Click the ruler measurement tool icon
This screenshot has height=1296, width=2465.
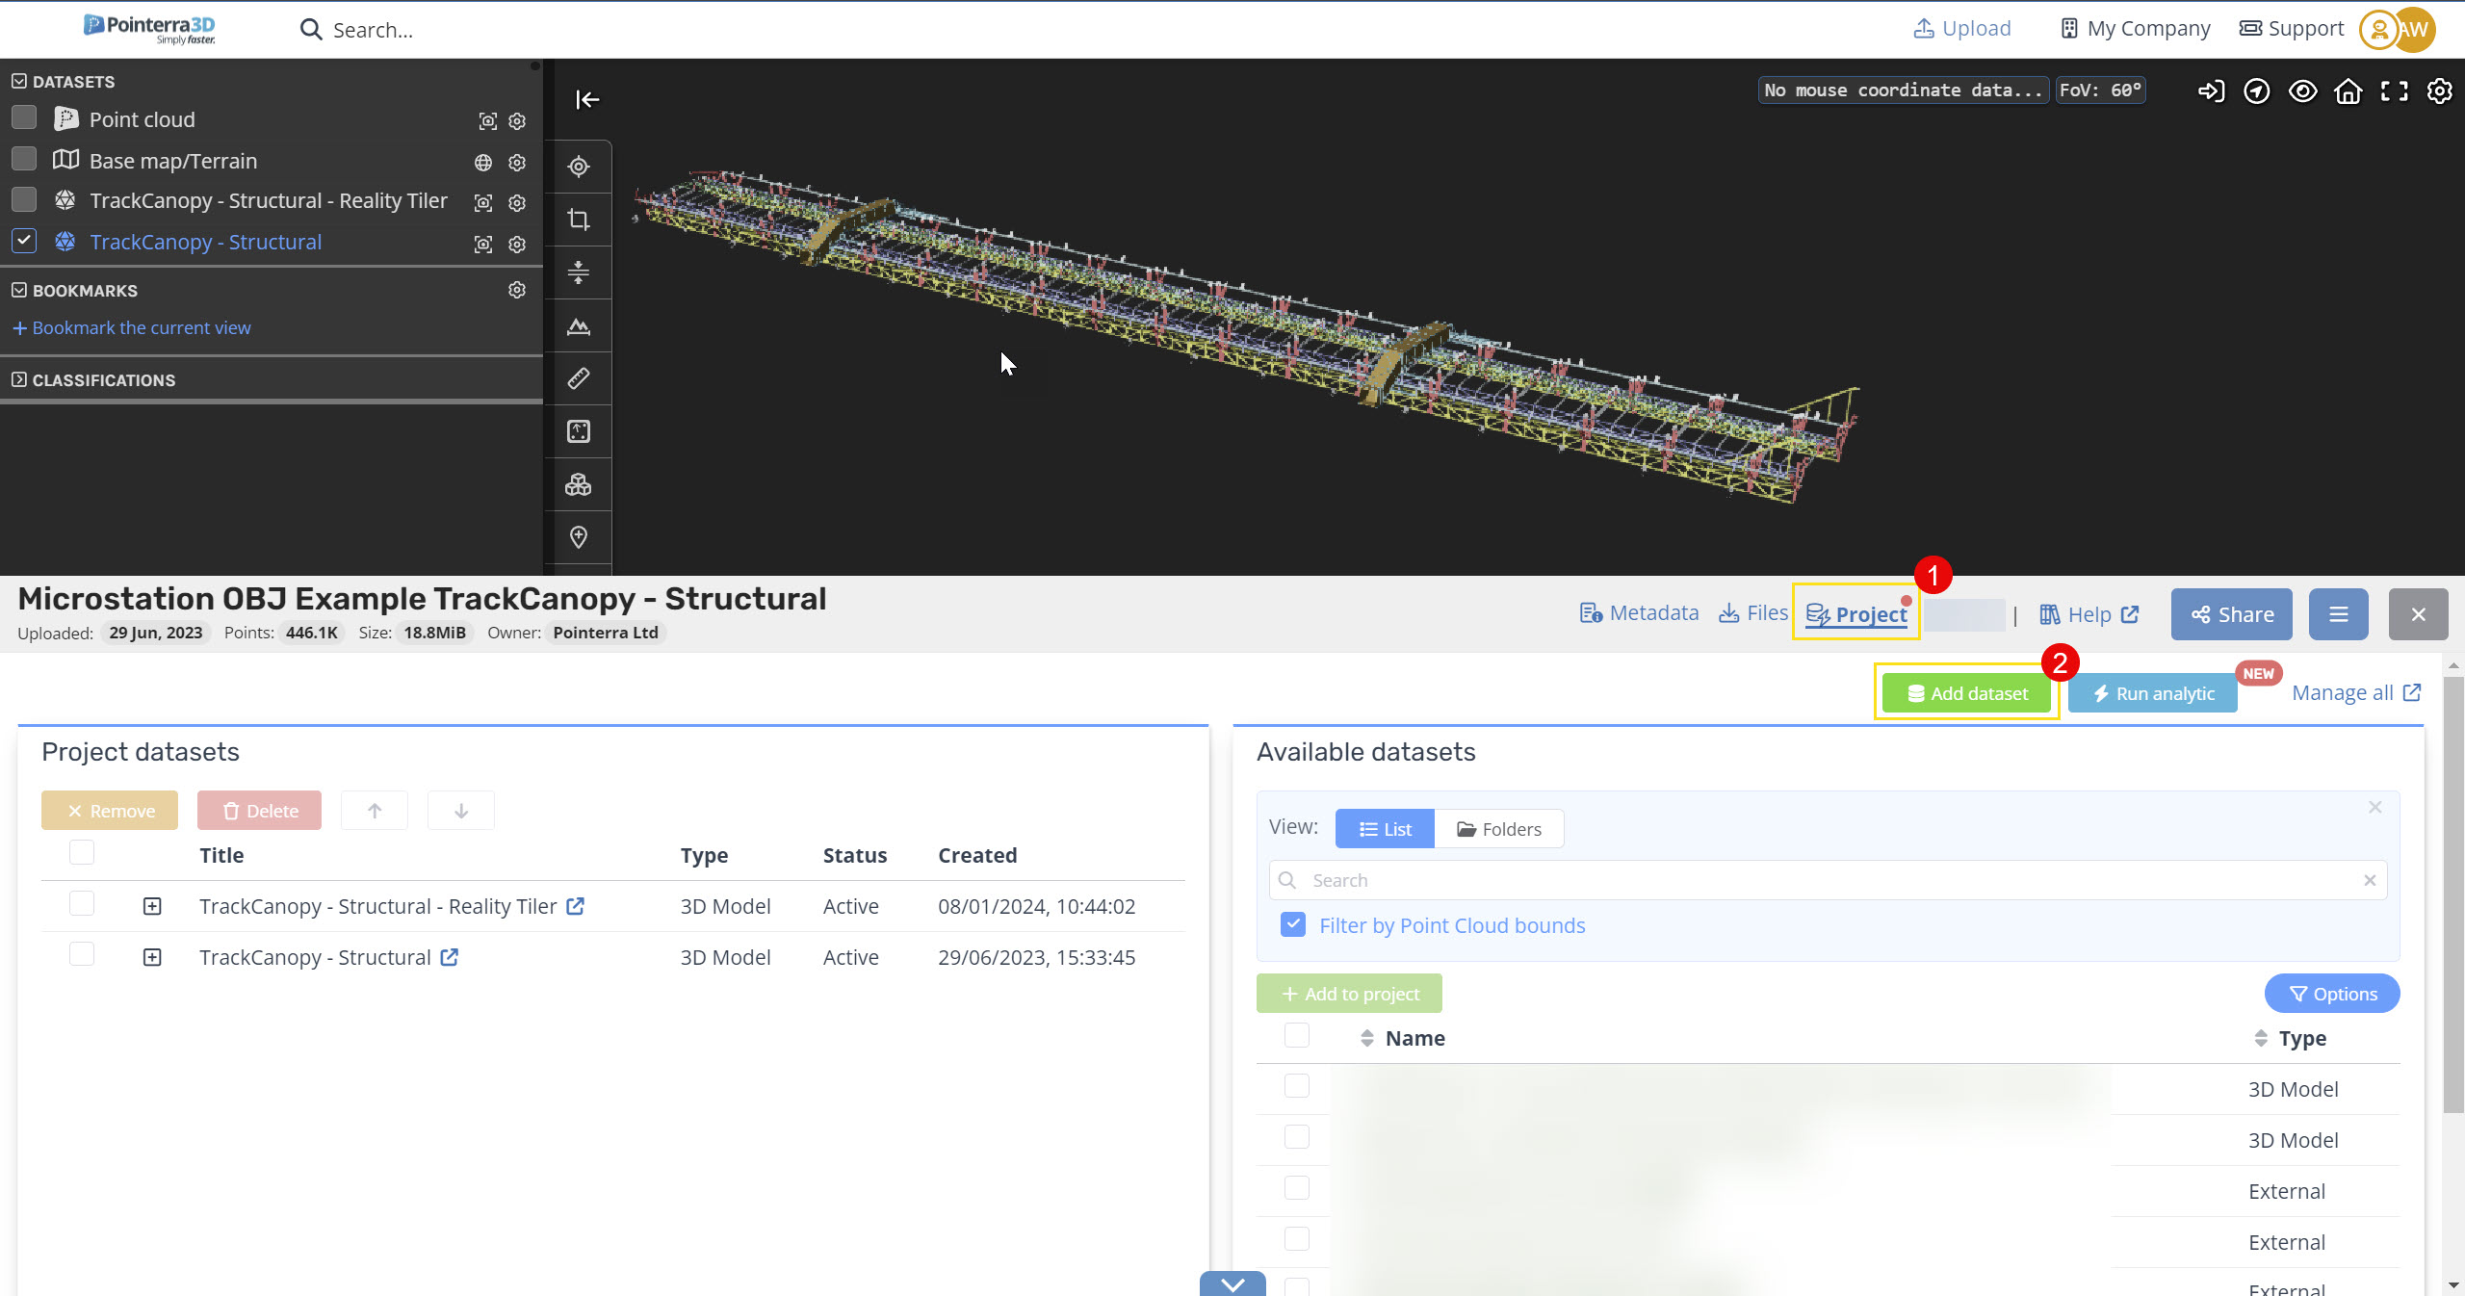click(579, 378)
